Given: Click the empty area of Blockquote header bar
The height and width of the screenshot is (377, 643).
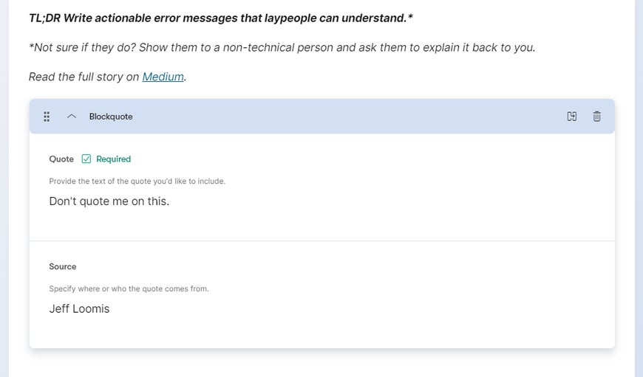Looking at the screenshot, I should pos(349,117).
